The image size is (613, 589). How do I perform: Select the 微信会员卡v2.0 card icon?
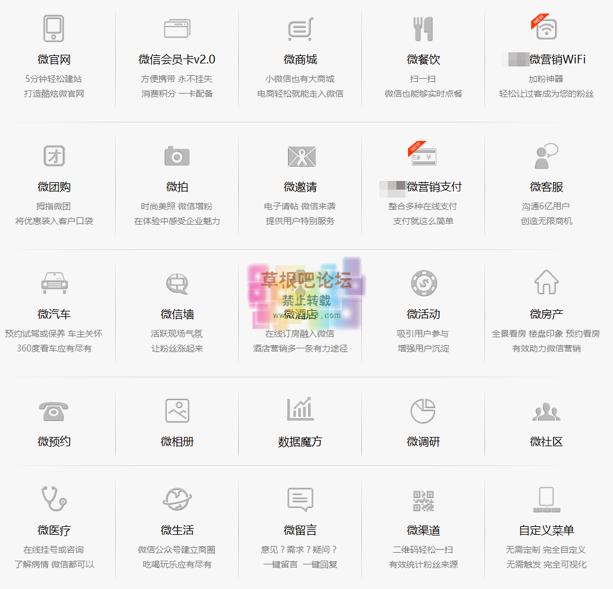point(177,27)
